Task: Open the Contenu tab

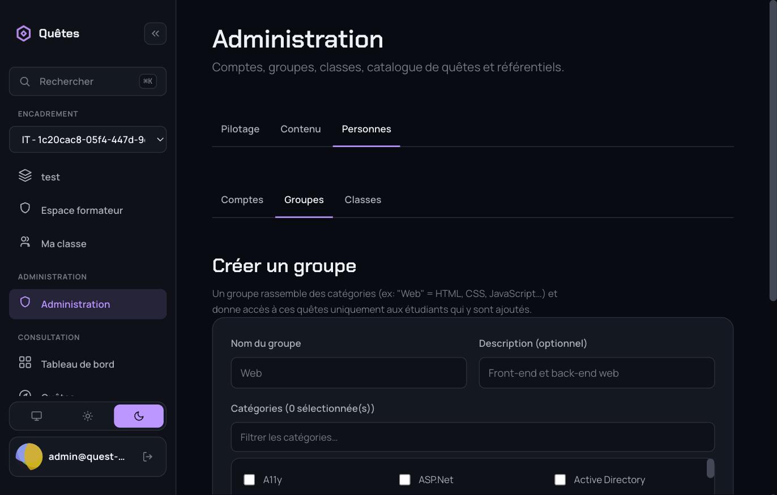Action: click(x=301, y=129)
